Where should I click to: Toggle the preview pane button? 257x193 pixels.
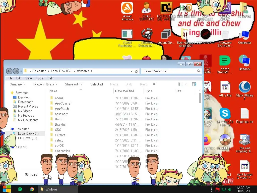[194, 84]
